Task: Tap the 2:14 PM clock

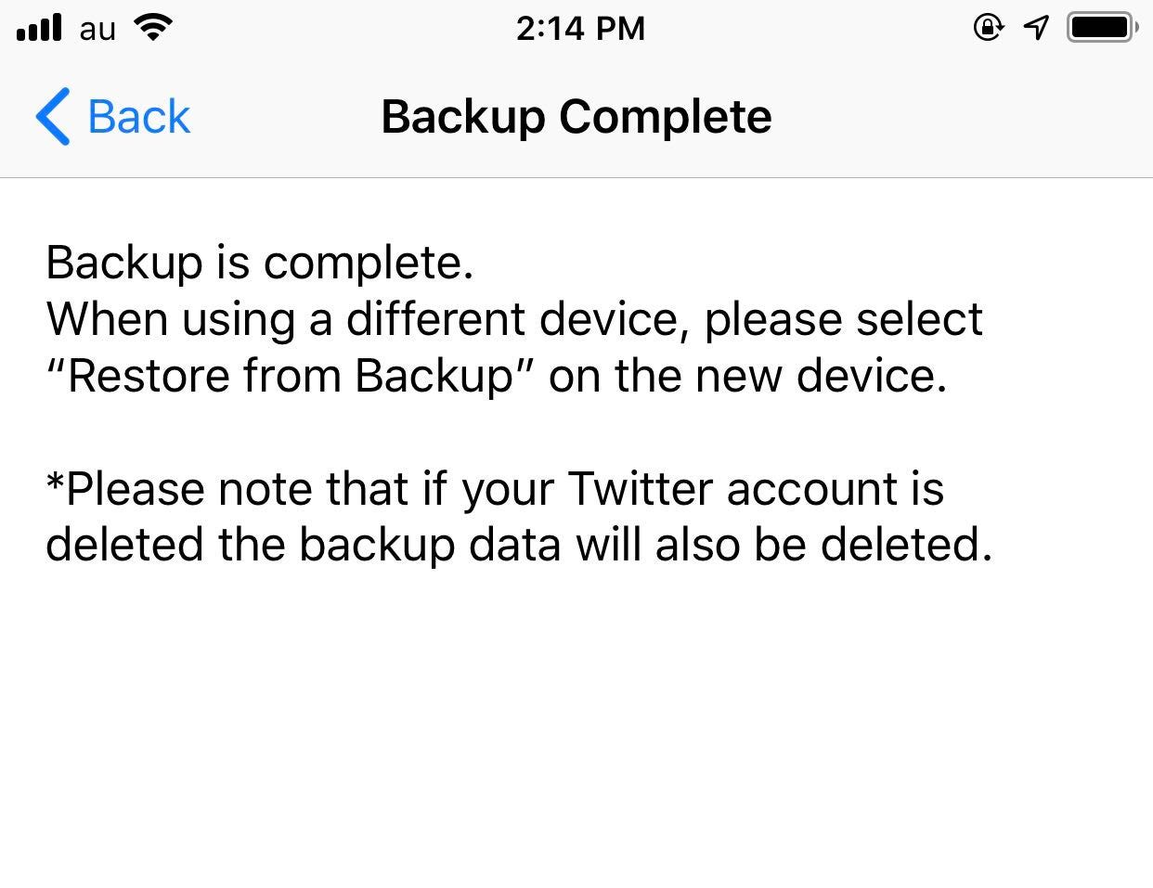Action: [x=580, y=29]
